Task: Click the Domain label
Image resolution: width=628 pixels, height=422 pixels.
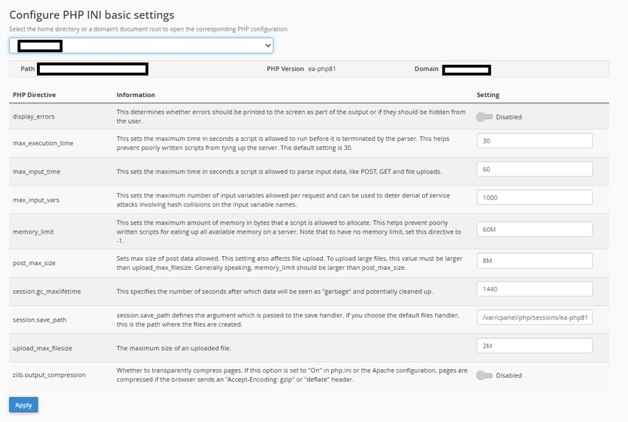Action: pyautogui.click(x=426, y=69)
